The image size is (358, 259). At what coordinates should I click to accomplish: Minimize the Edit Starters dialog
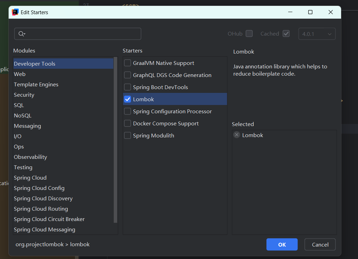pos(290,12)
